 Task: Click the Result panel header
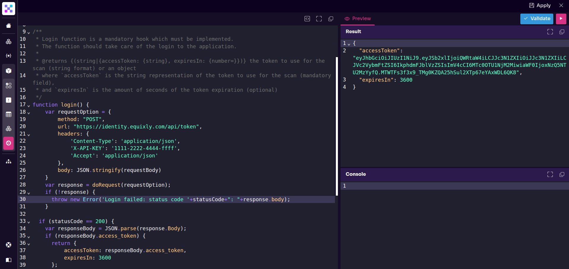pos(454,32)
